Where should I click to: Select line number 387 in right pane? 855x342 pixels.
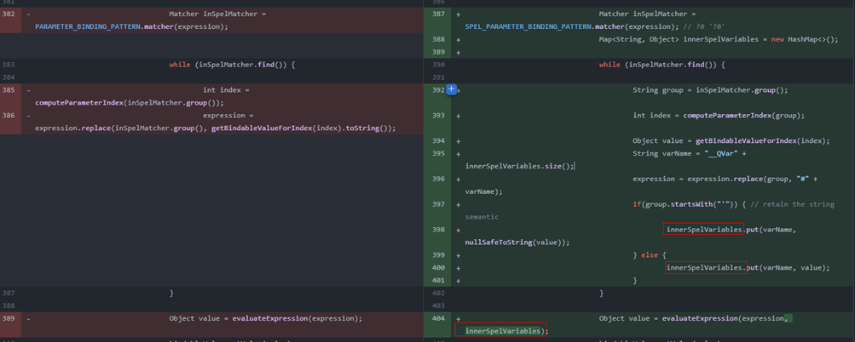click(x=438, y=14)
